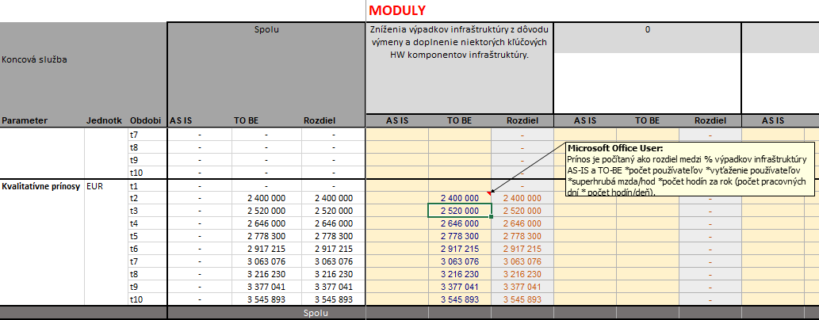
Task: Select blue 3 545 893 in module TO BE
Action: pos(460,299)
